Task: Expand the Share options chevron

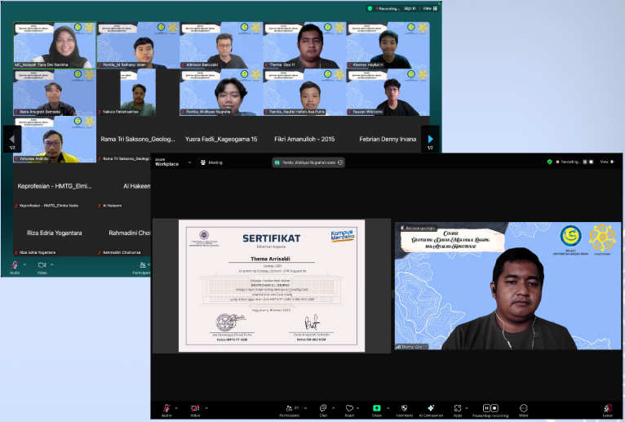Action: (x=388, y=408)
